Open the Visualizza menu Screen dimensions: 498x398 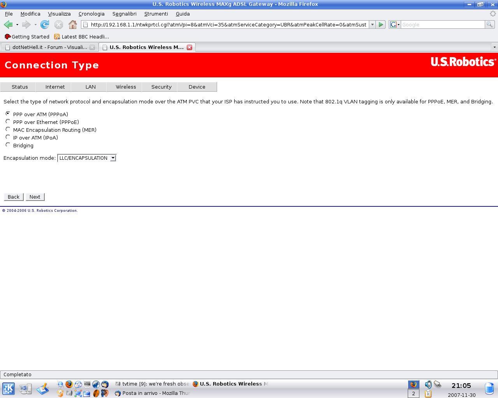point(59,14)
